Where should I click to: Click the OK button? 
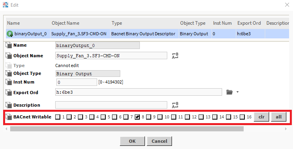[x=132, y=141]
